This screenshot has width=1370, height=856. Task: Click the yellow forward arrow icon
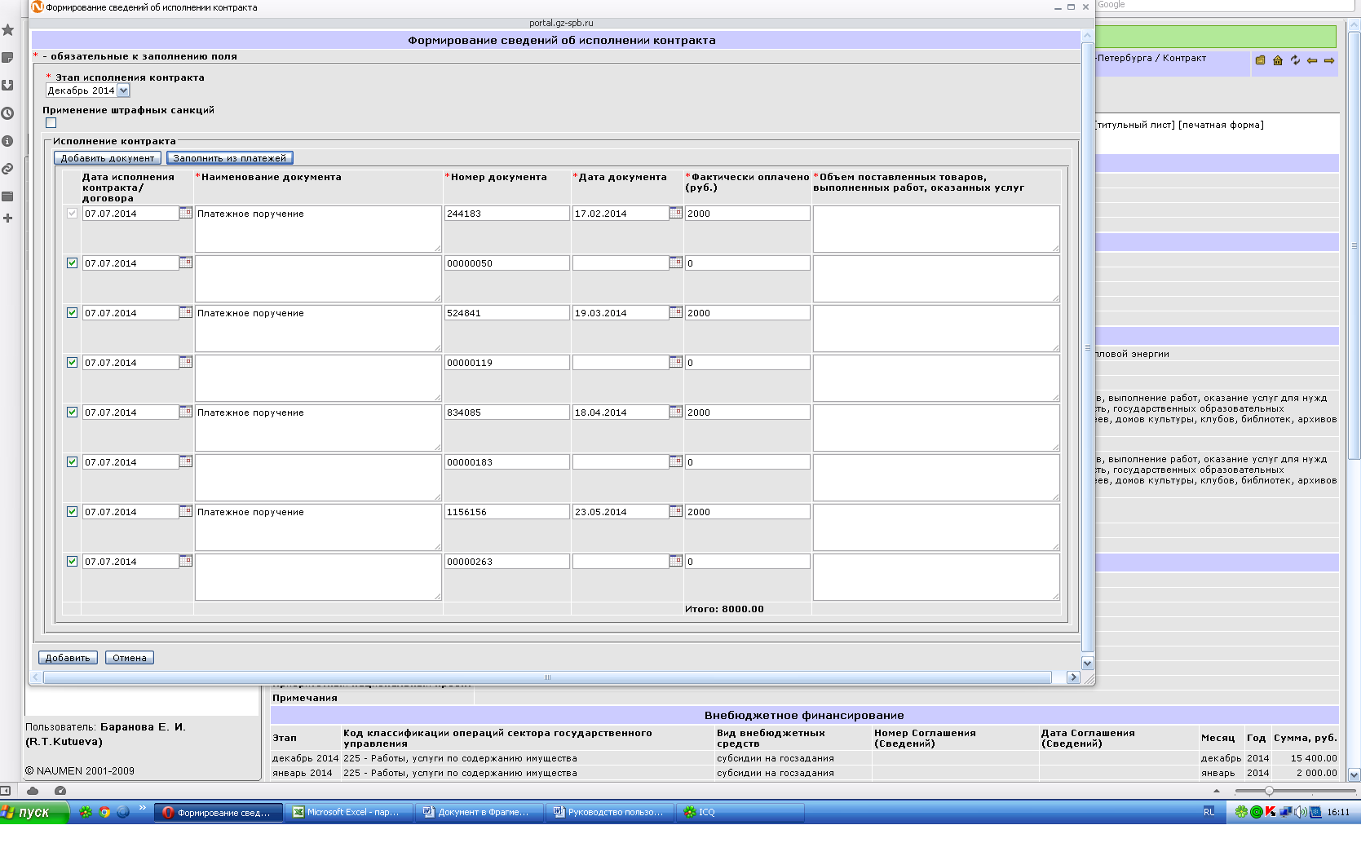1329,60
